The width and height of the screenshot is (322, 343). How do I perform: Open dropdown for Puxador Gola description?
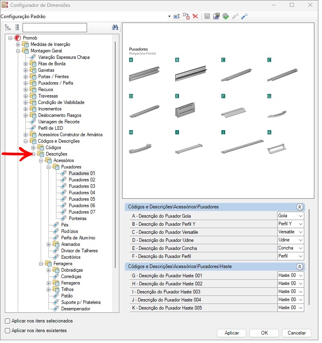click(x=300, y=216)
